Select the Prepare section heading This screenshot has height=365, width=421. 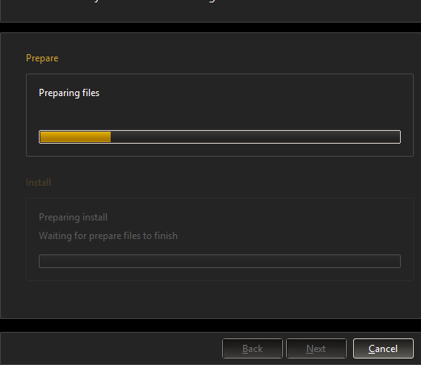(x=42, y=58)
